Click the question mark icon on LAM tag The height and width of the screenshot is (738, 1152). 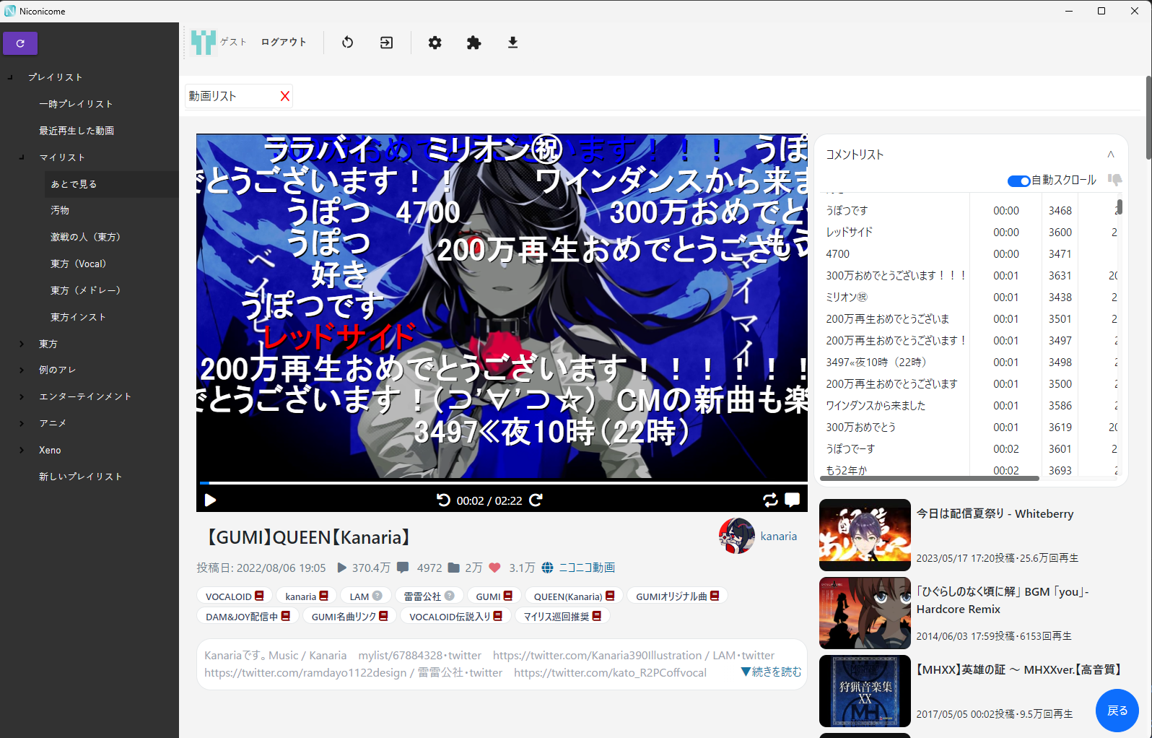pos(377,596)
